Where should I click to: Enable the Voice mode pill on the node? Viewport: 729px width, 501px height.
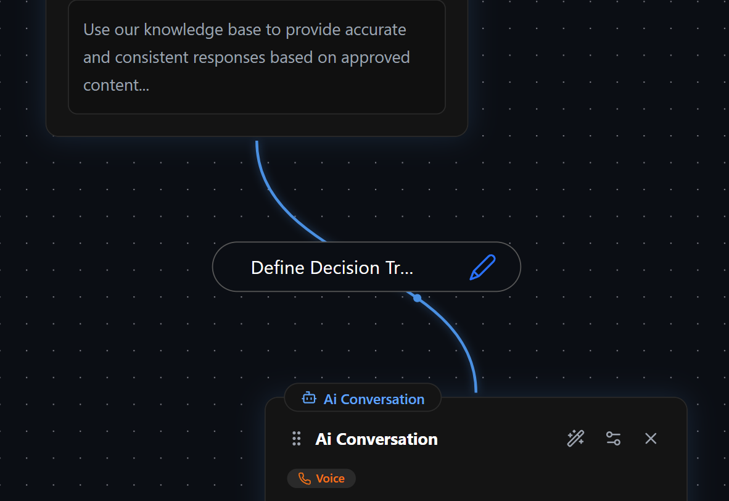click(x=321, y=478)
